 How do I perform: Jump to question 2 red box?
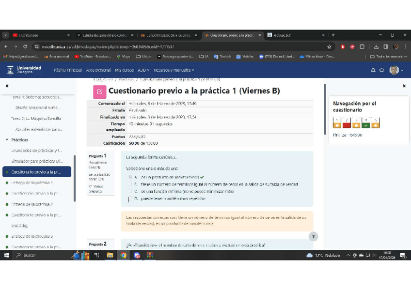click(x=347, y=122)
